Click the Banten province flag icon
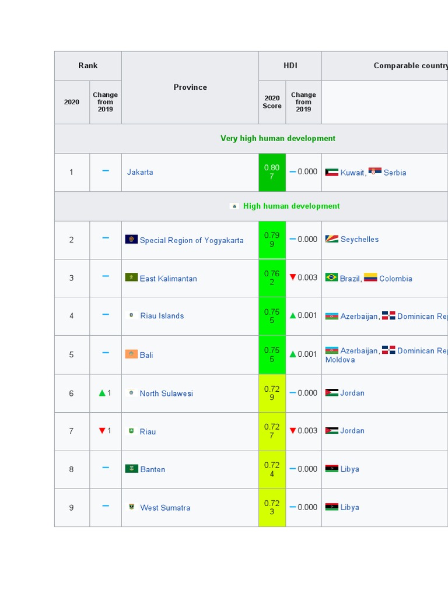 (131, 469)
